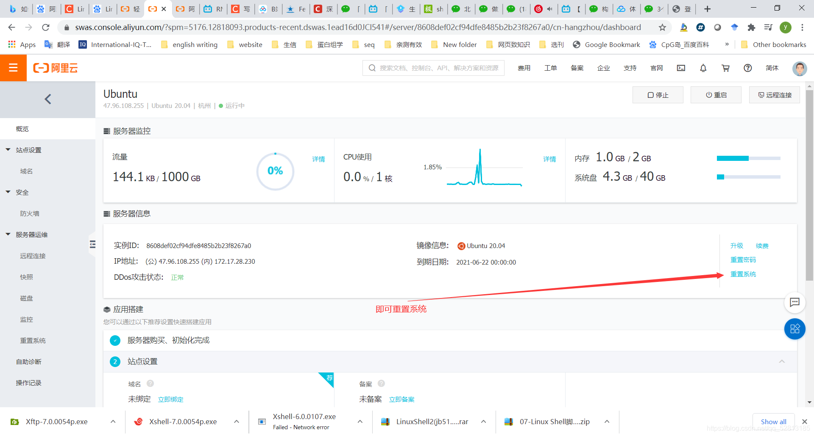
Task: Open options for 07-Linux Shell zip download
Action: [x=607, y=422]
